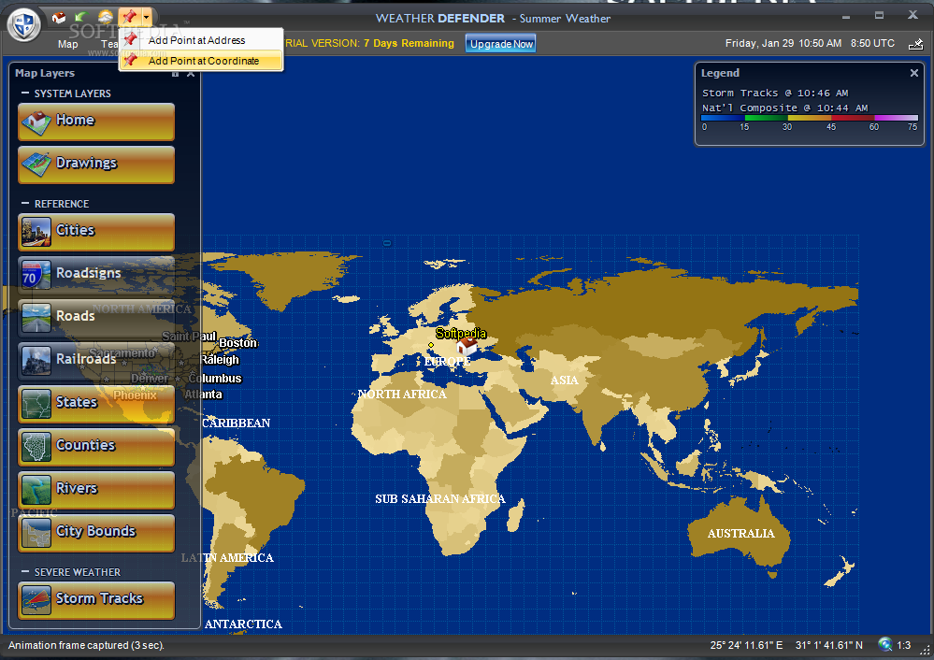
Task: Toggle the Roads layer
Action: tap(96, 318)
